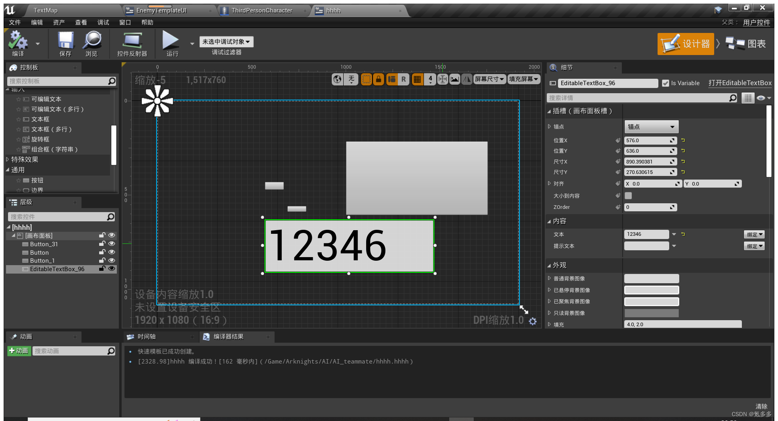Click the zoom-to-fit arrows icon
This screenshot has width=778, height=421.
(442, 79)
